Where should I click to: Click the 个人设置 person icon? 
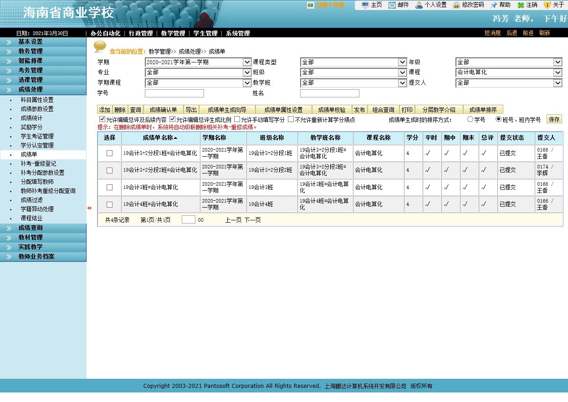tap(419, 5)
